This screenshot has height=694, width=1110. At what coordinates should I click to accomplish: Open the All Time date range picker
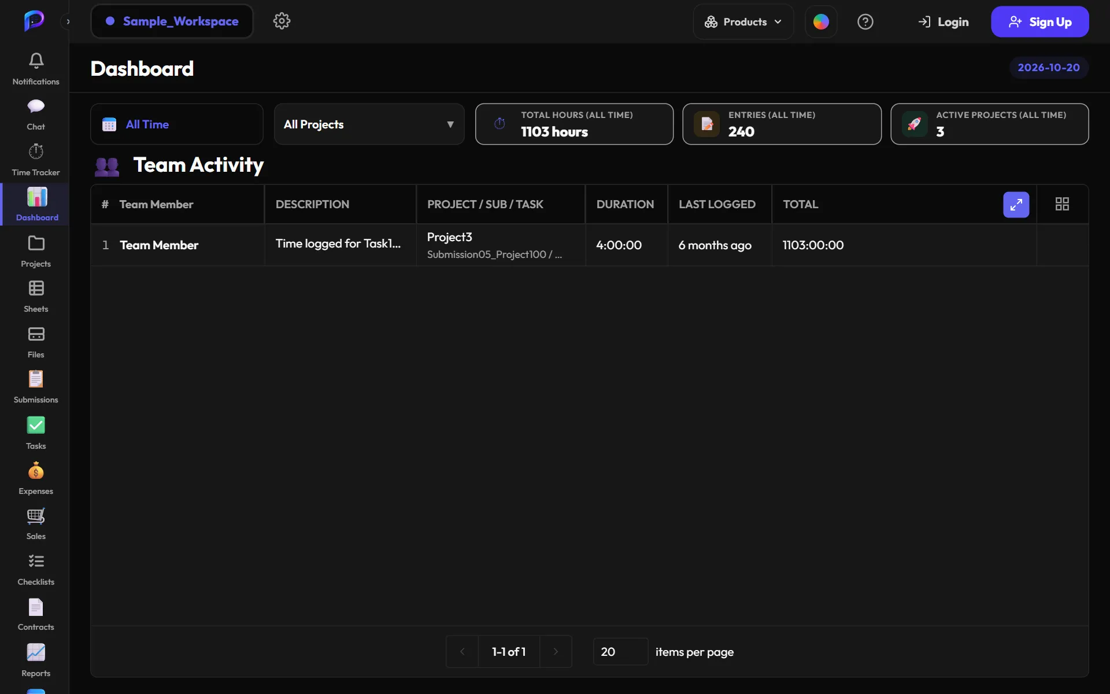coord(177,124)
